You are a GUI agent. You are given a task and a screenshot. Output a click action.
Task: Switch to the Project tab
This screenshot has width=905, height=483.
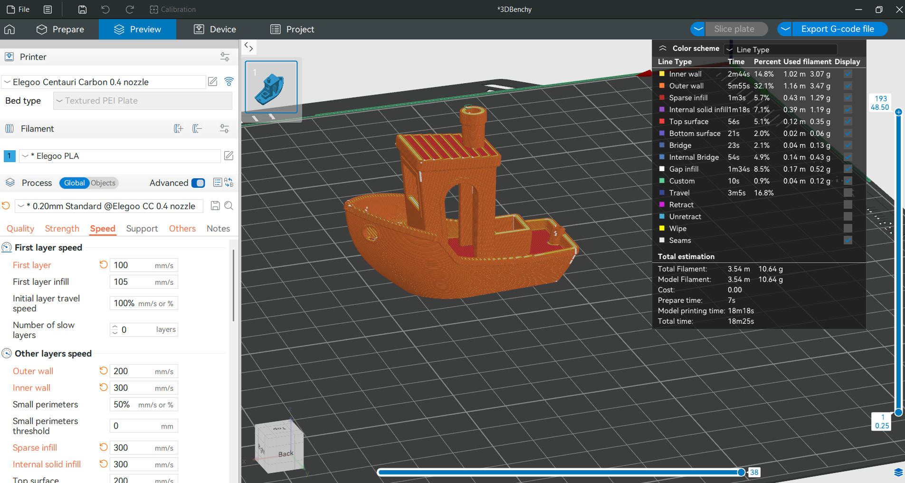292,29
